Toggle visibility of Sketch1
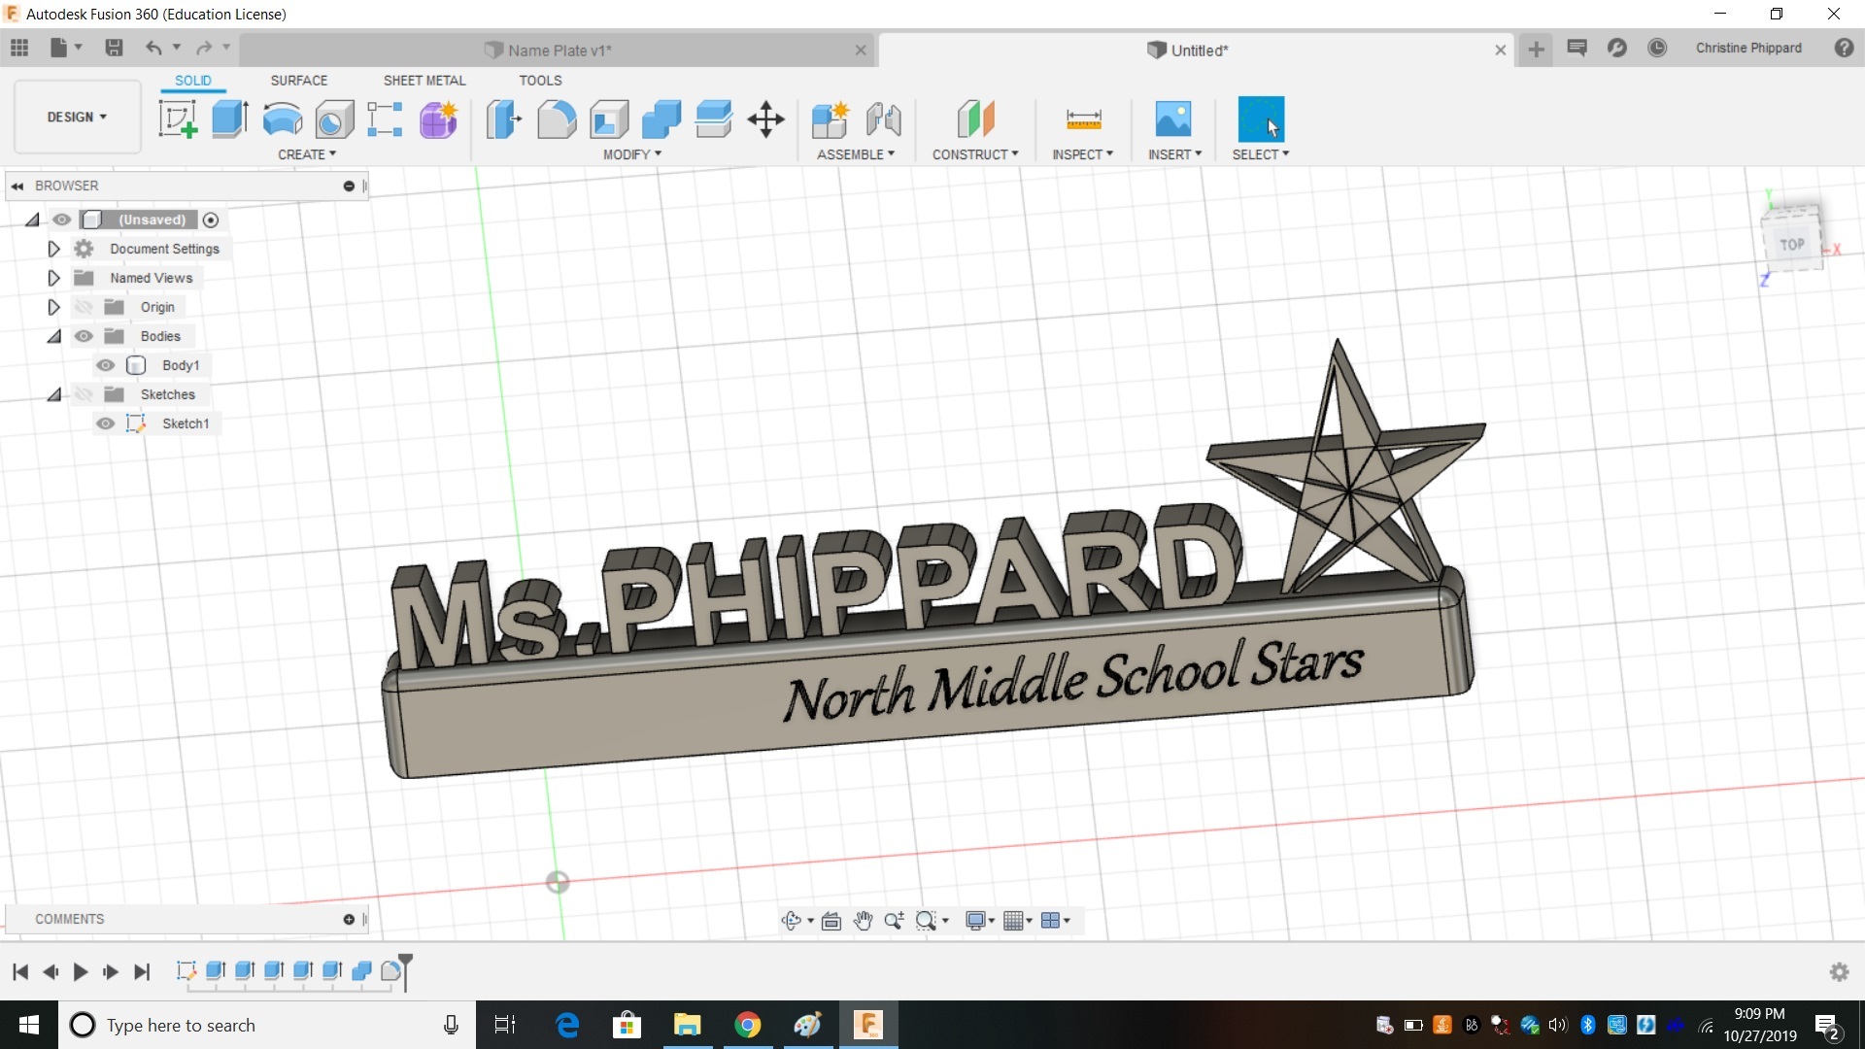The width and height of the screenshot is (1865, 1049). [106, 423]
